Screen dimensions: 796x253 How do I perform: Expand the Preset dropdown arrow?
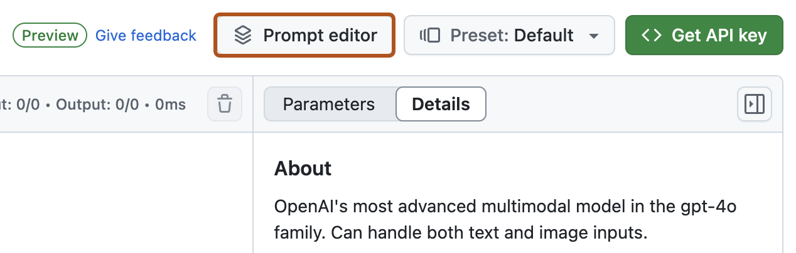[x=594, y=36]
